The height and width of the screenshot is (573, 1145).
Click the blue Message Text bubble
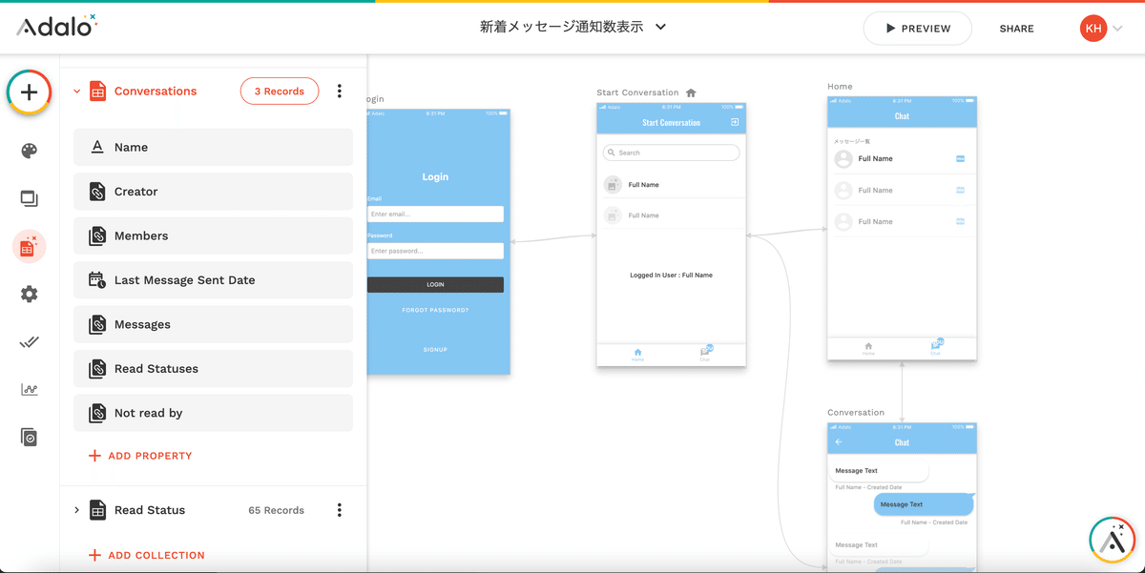pos(923,504)
